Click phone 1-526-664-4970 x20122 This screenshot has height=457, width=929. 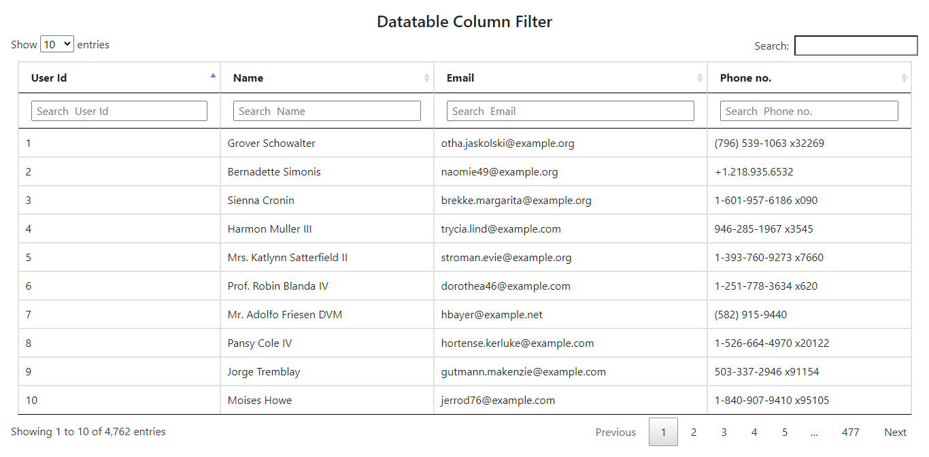[772, 343]
